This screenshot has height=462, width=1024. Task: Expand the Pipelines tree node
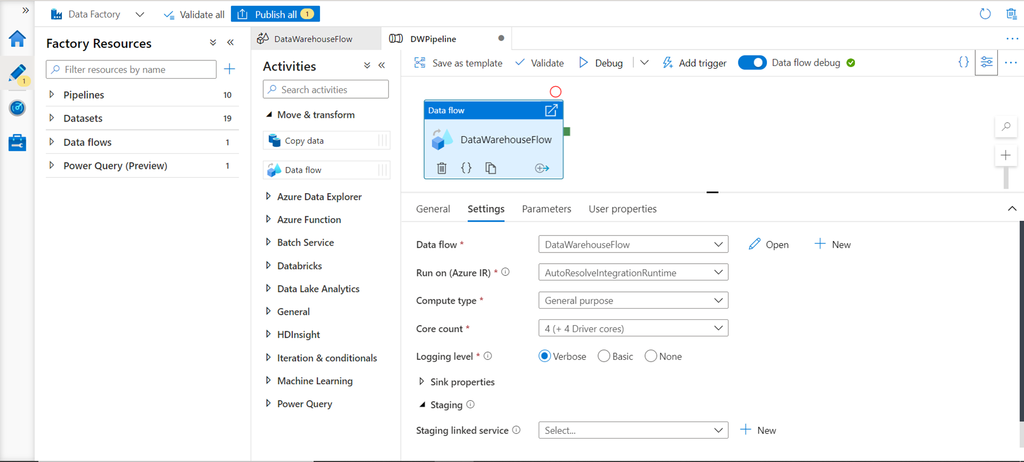point(52,95)
